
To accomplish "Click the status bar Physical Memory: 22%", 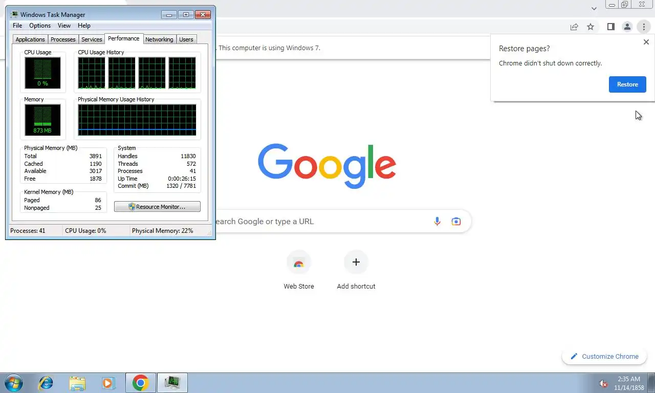I will tap(163, 231).
